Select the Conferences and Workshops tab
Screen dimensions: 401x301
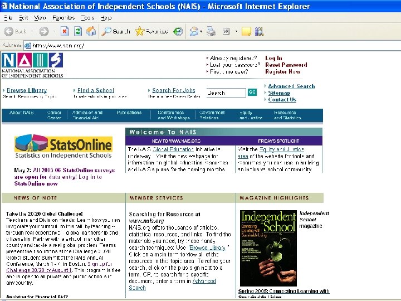tap(174, 115)
